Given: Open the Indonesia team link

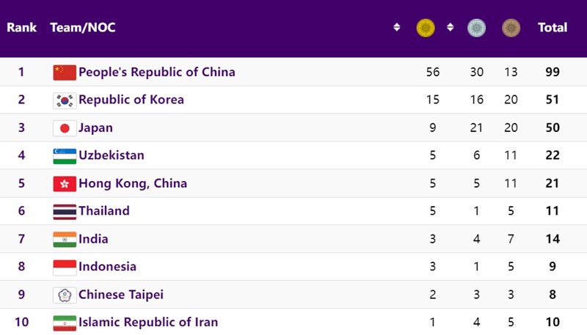Looking at the screenshot, I should (x=107, y=267).
